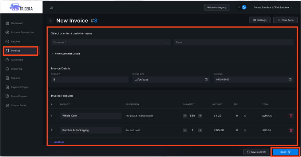Open the Customer dropdown
The height and width of the screenshot is (157, 301).
pyautogui.click(x=111, y=42)
